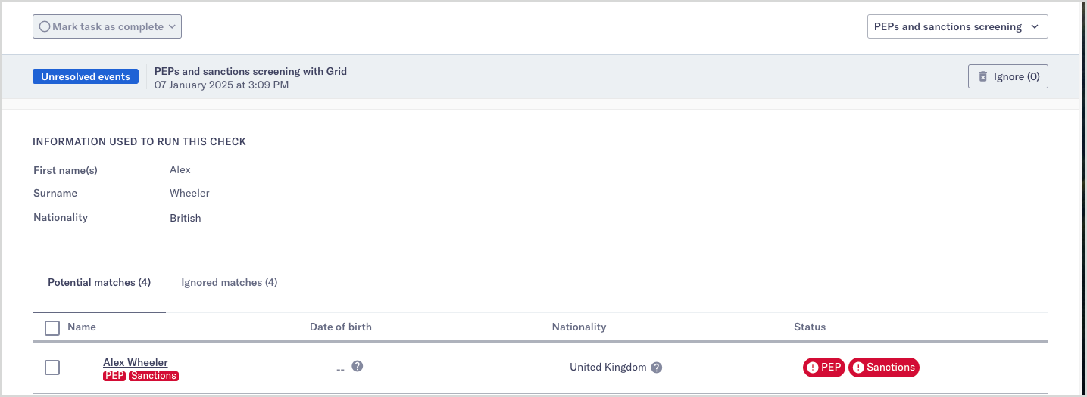Click the trash icon on Ignore button
The height and width of the screenshot is (397, 1087).
tap(983, 76)
